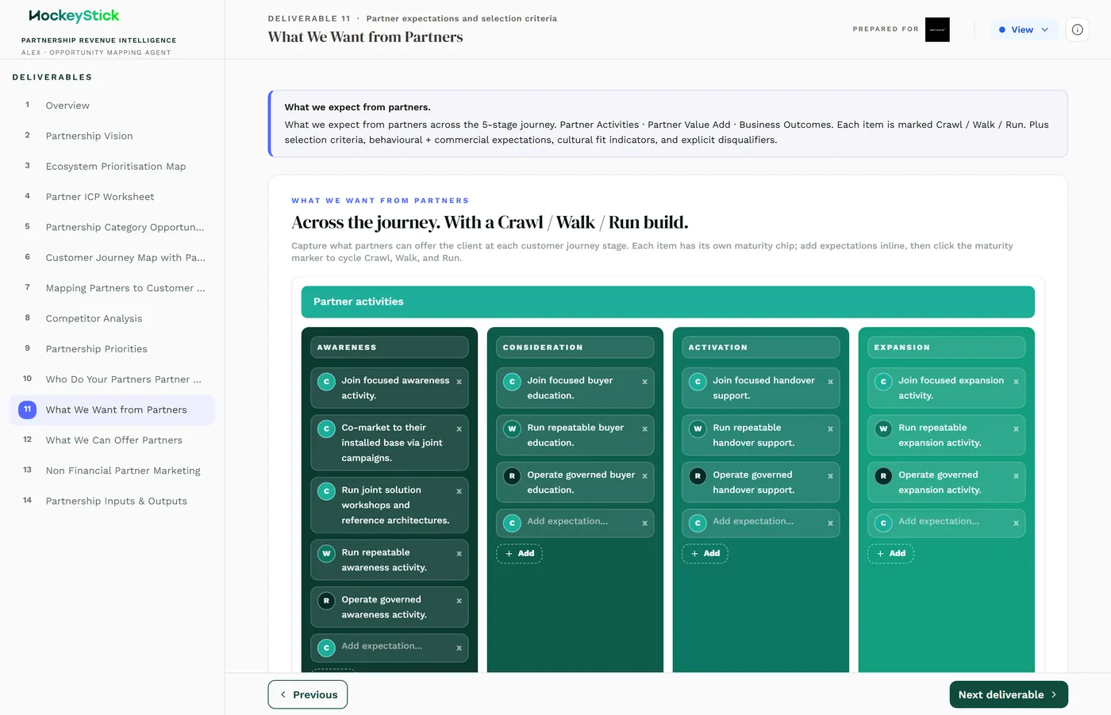Remove 'Run repeatable buyer education' item
Viewport: 1111px width, 715px height.
tap(644, 429)
